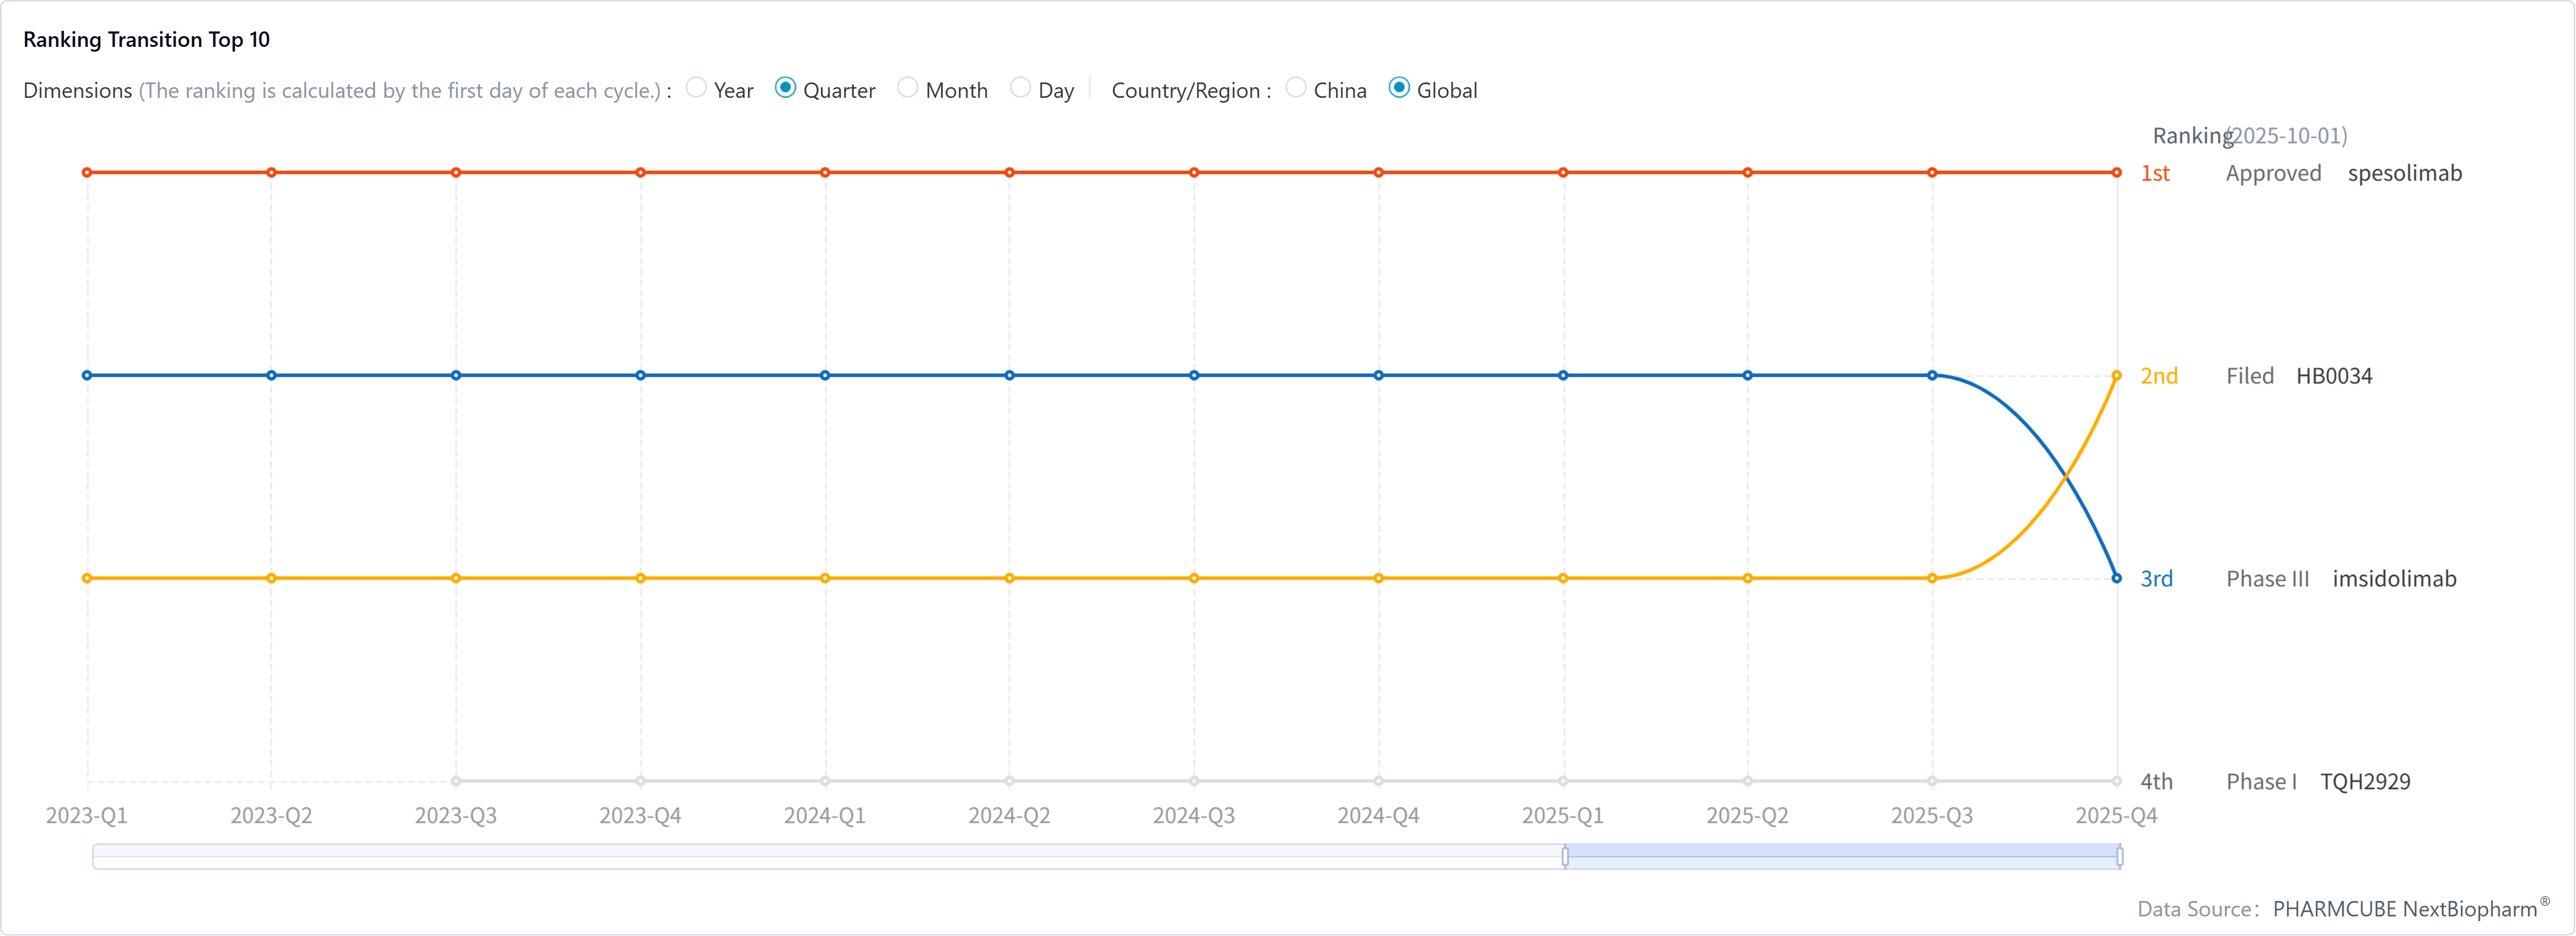Image resolution: width=2576 pixels, height=936 pixels.
Task: Click the 2023-Q1 axis label
Action: tap(87, 816)
